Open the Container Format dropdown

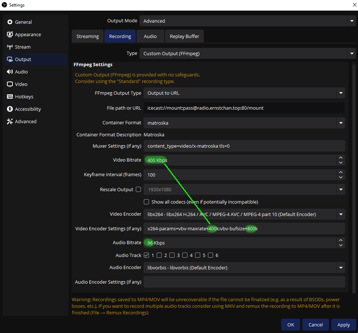tap(341, 123)
